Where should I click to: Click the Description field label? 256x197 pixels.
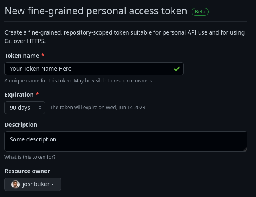(21, 125)
